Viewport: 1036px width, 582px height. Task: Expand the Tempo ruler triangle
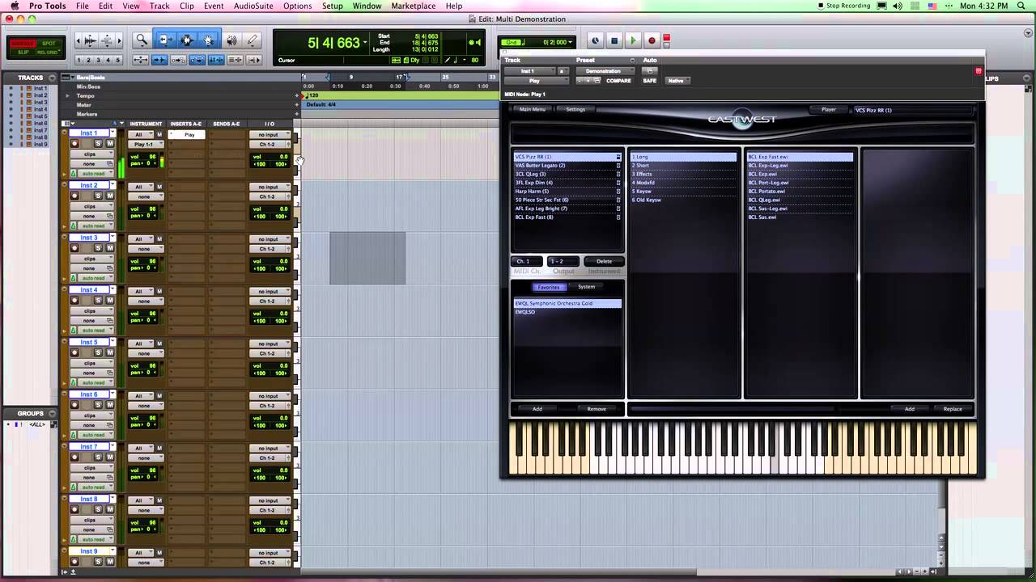[x=68, y=95]
